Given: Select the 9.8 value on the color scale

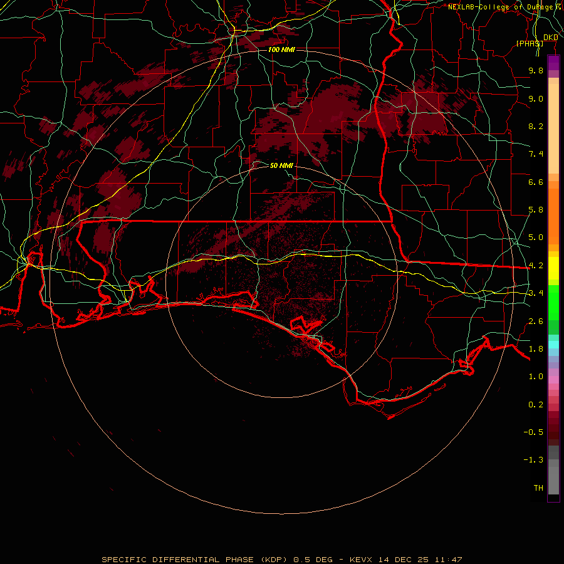Looking at the screenshot, I should click(536, 70).
